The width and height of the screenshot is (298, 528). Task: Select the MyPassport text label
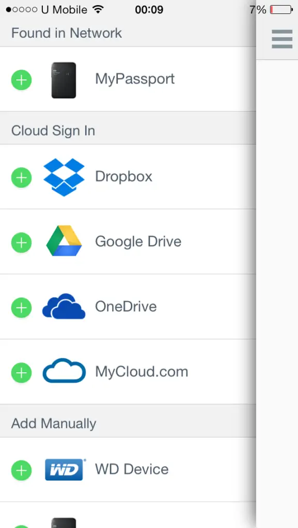[x=135, y=79]
